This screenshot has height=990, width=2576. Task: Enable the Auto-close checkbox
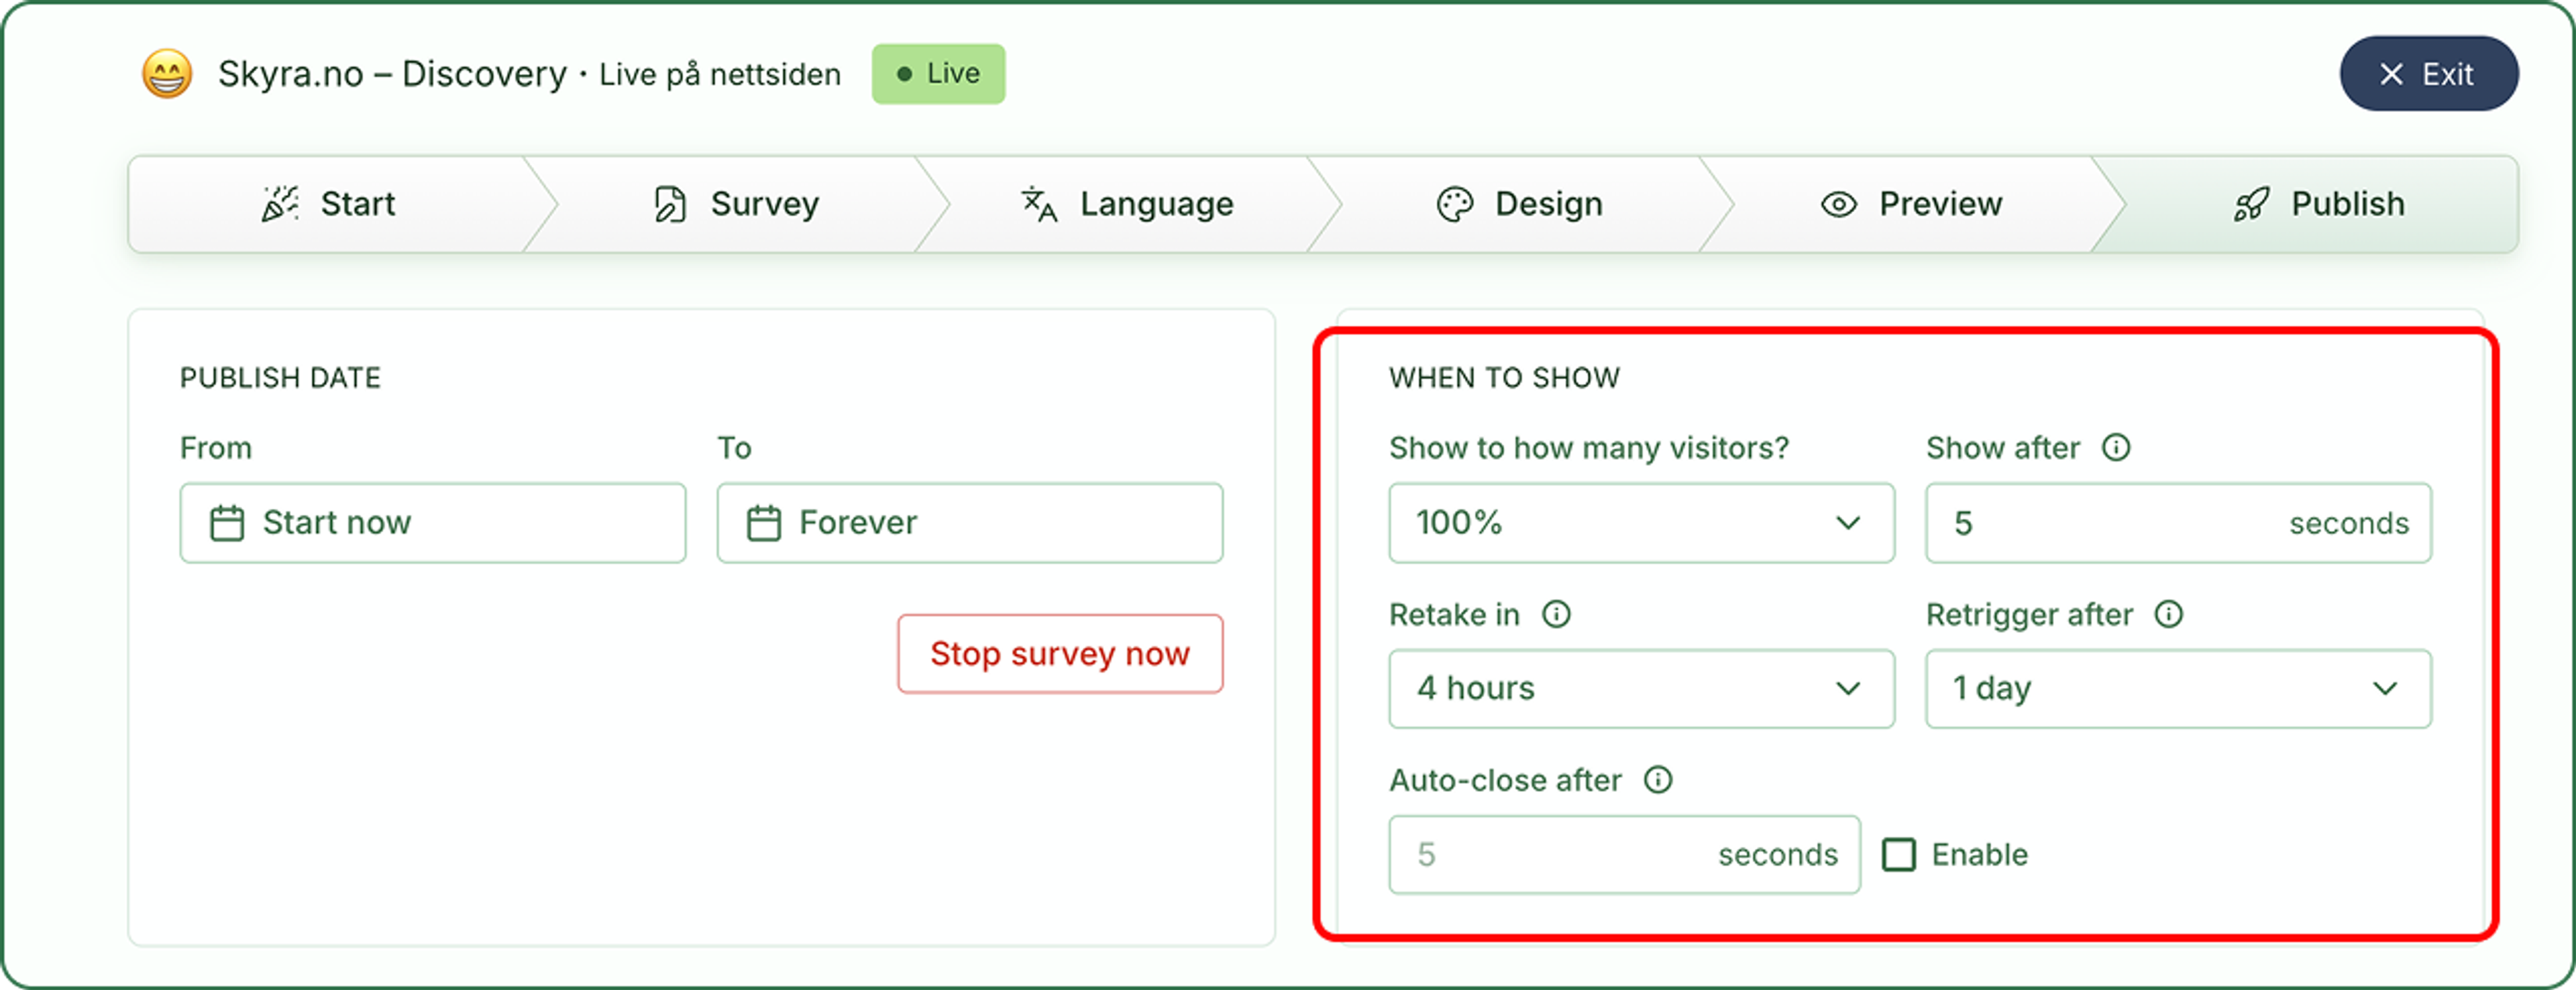click(1899, 855)
